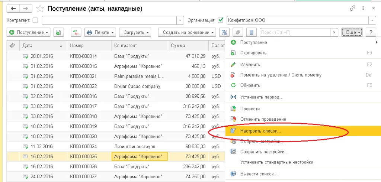The height and width of the screenshot is (182, 381).
Task: Go back with the left arrow button
Action: point(14,9)
